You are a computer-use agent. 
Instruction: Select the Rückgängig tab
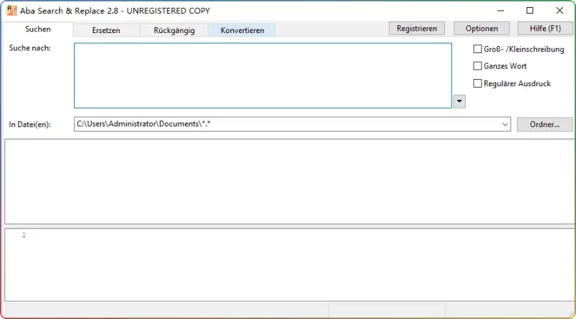tap(174, 30)
